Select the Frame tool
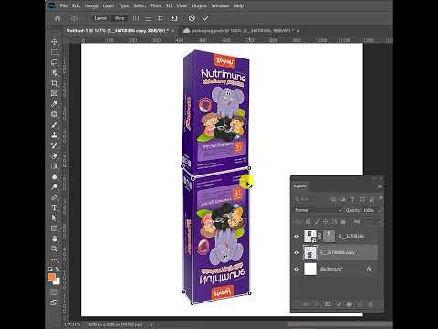Viewport: 438px width, 329px height. [x=55, y=93]
